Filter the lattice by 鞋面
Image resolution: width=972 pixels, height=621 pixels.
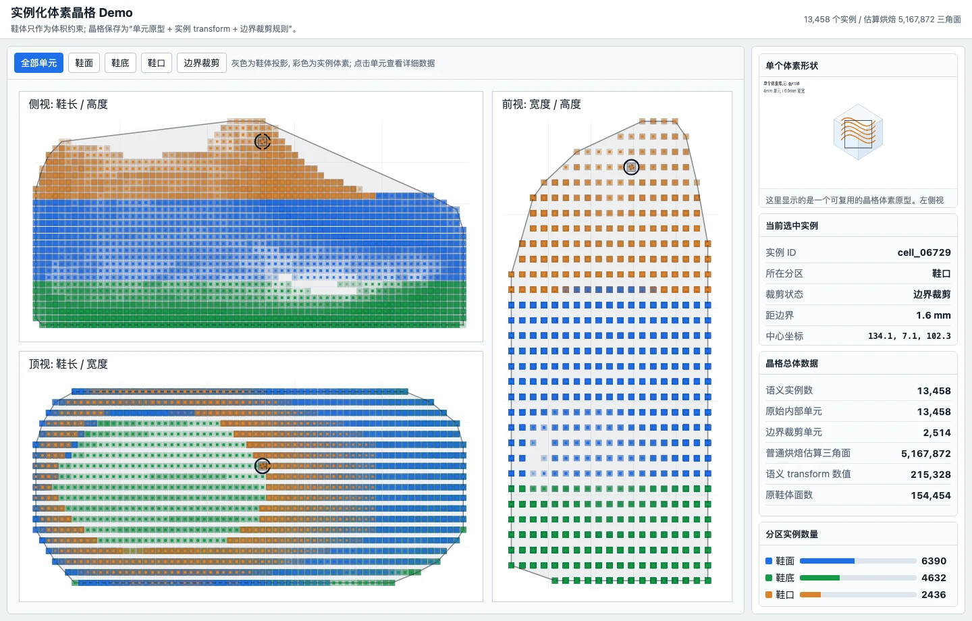84,63
